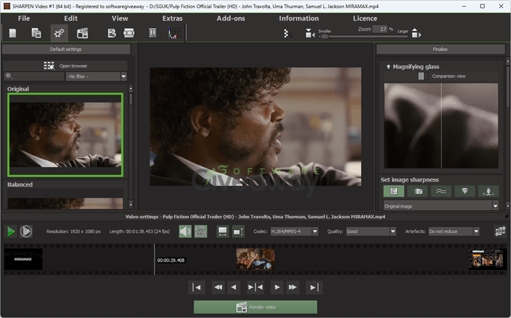
Task: Click the middle scene thumbnail on timeline
Action: [x=256, y=259]
